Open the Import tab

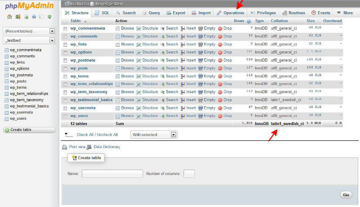[201, 13]
